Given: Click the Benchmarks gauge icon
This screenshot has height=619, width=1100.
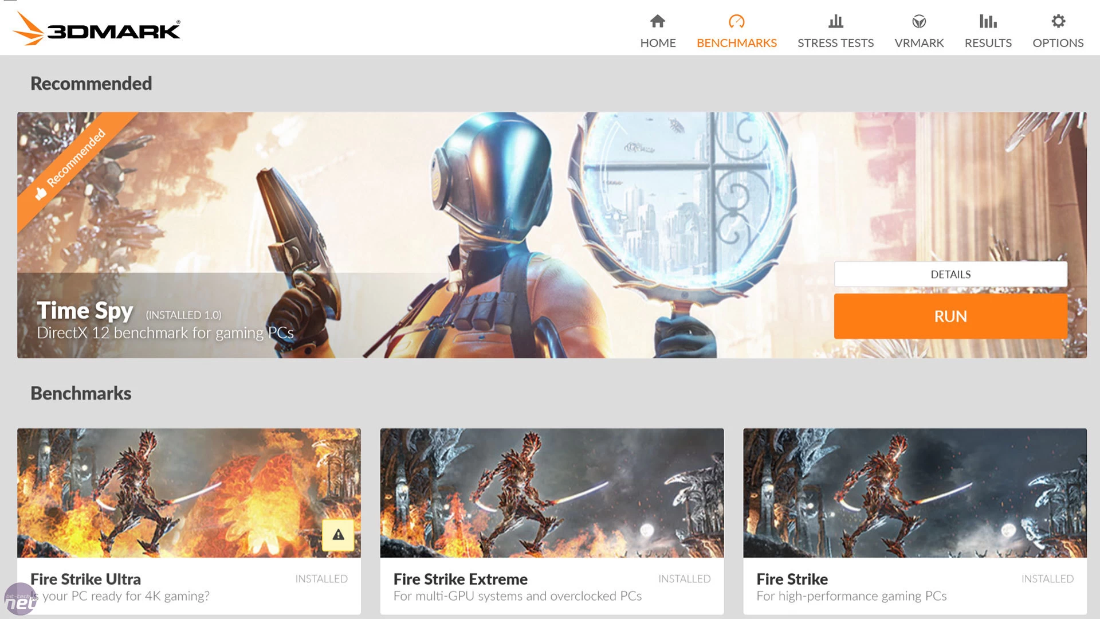Looking at the screenshot, I should (x=737, y=21).
